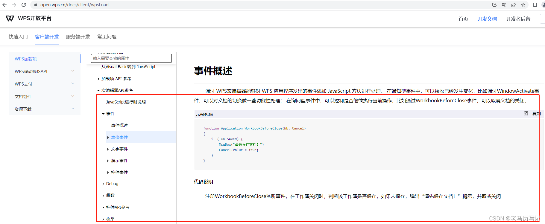Open 首页 in top navigation
This screenshot has width=545, height=224.
point(463,19)
